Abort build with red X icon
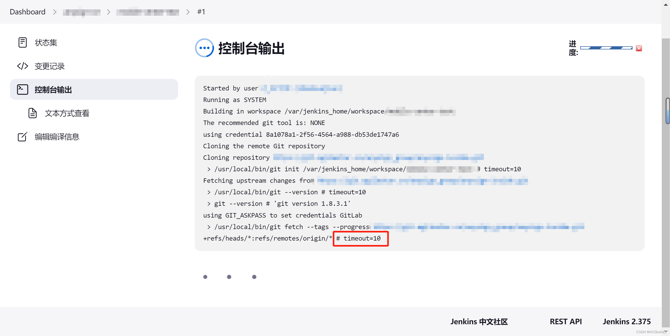This screenshot has height=336, width=670. pos(639,48)
